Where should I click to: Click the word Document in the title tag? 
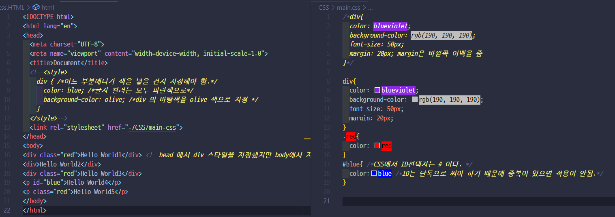(67, 63)
